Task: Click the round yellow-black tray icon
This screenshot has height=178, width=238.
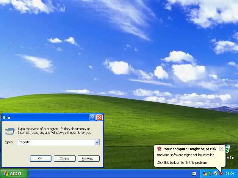Action: pos(215,174)
